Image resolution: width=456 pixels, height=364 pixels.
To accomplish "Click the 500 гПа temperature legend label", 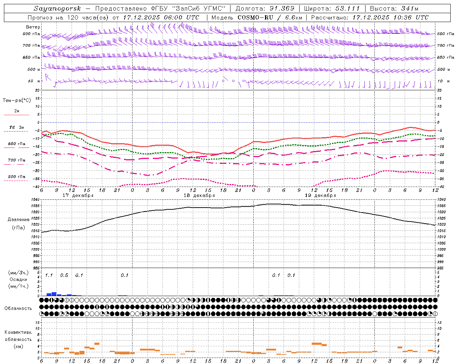I will [x=17, y=177].
